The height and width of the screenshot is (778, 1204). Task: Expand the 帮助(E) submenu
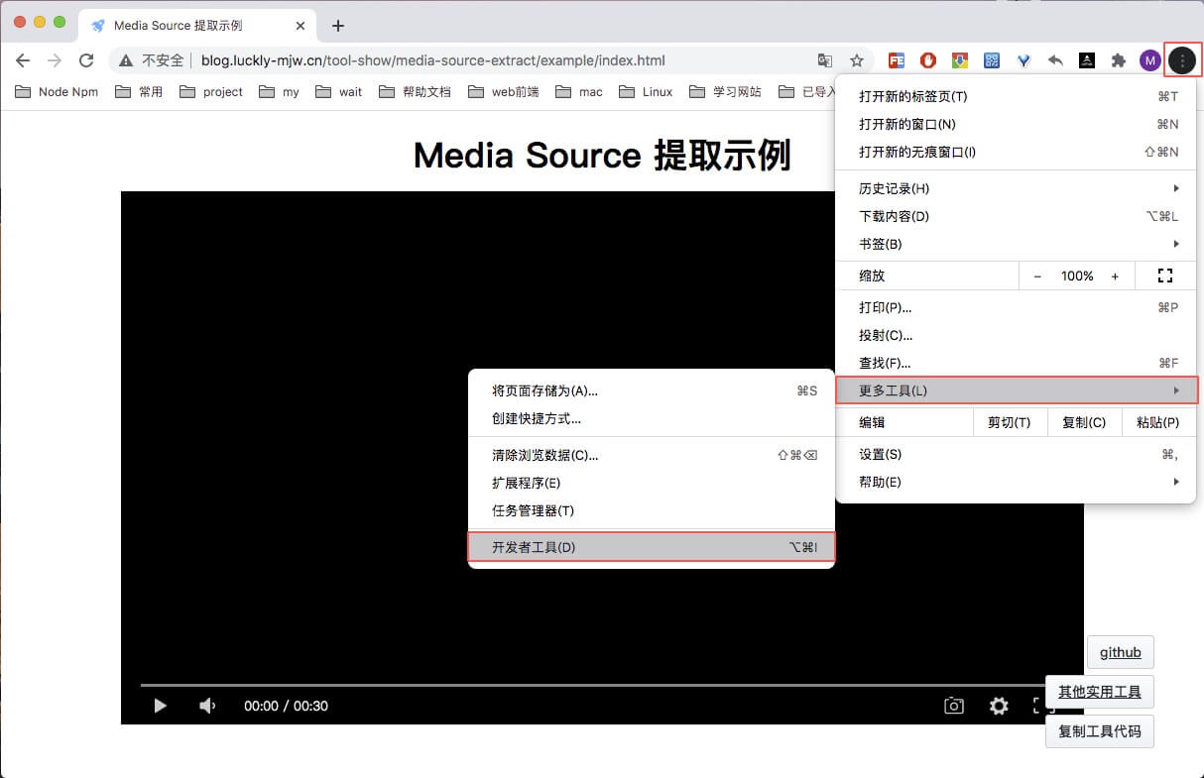coord(1016,482)
